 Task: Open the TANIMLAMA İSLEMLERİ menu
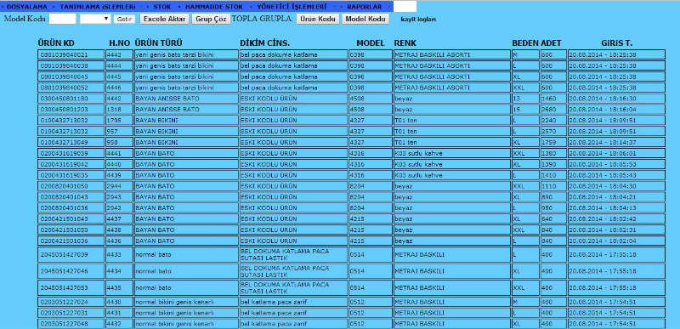tap(98, 7)
